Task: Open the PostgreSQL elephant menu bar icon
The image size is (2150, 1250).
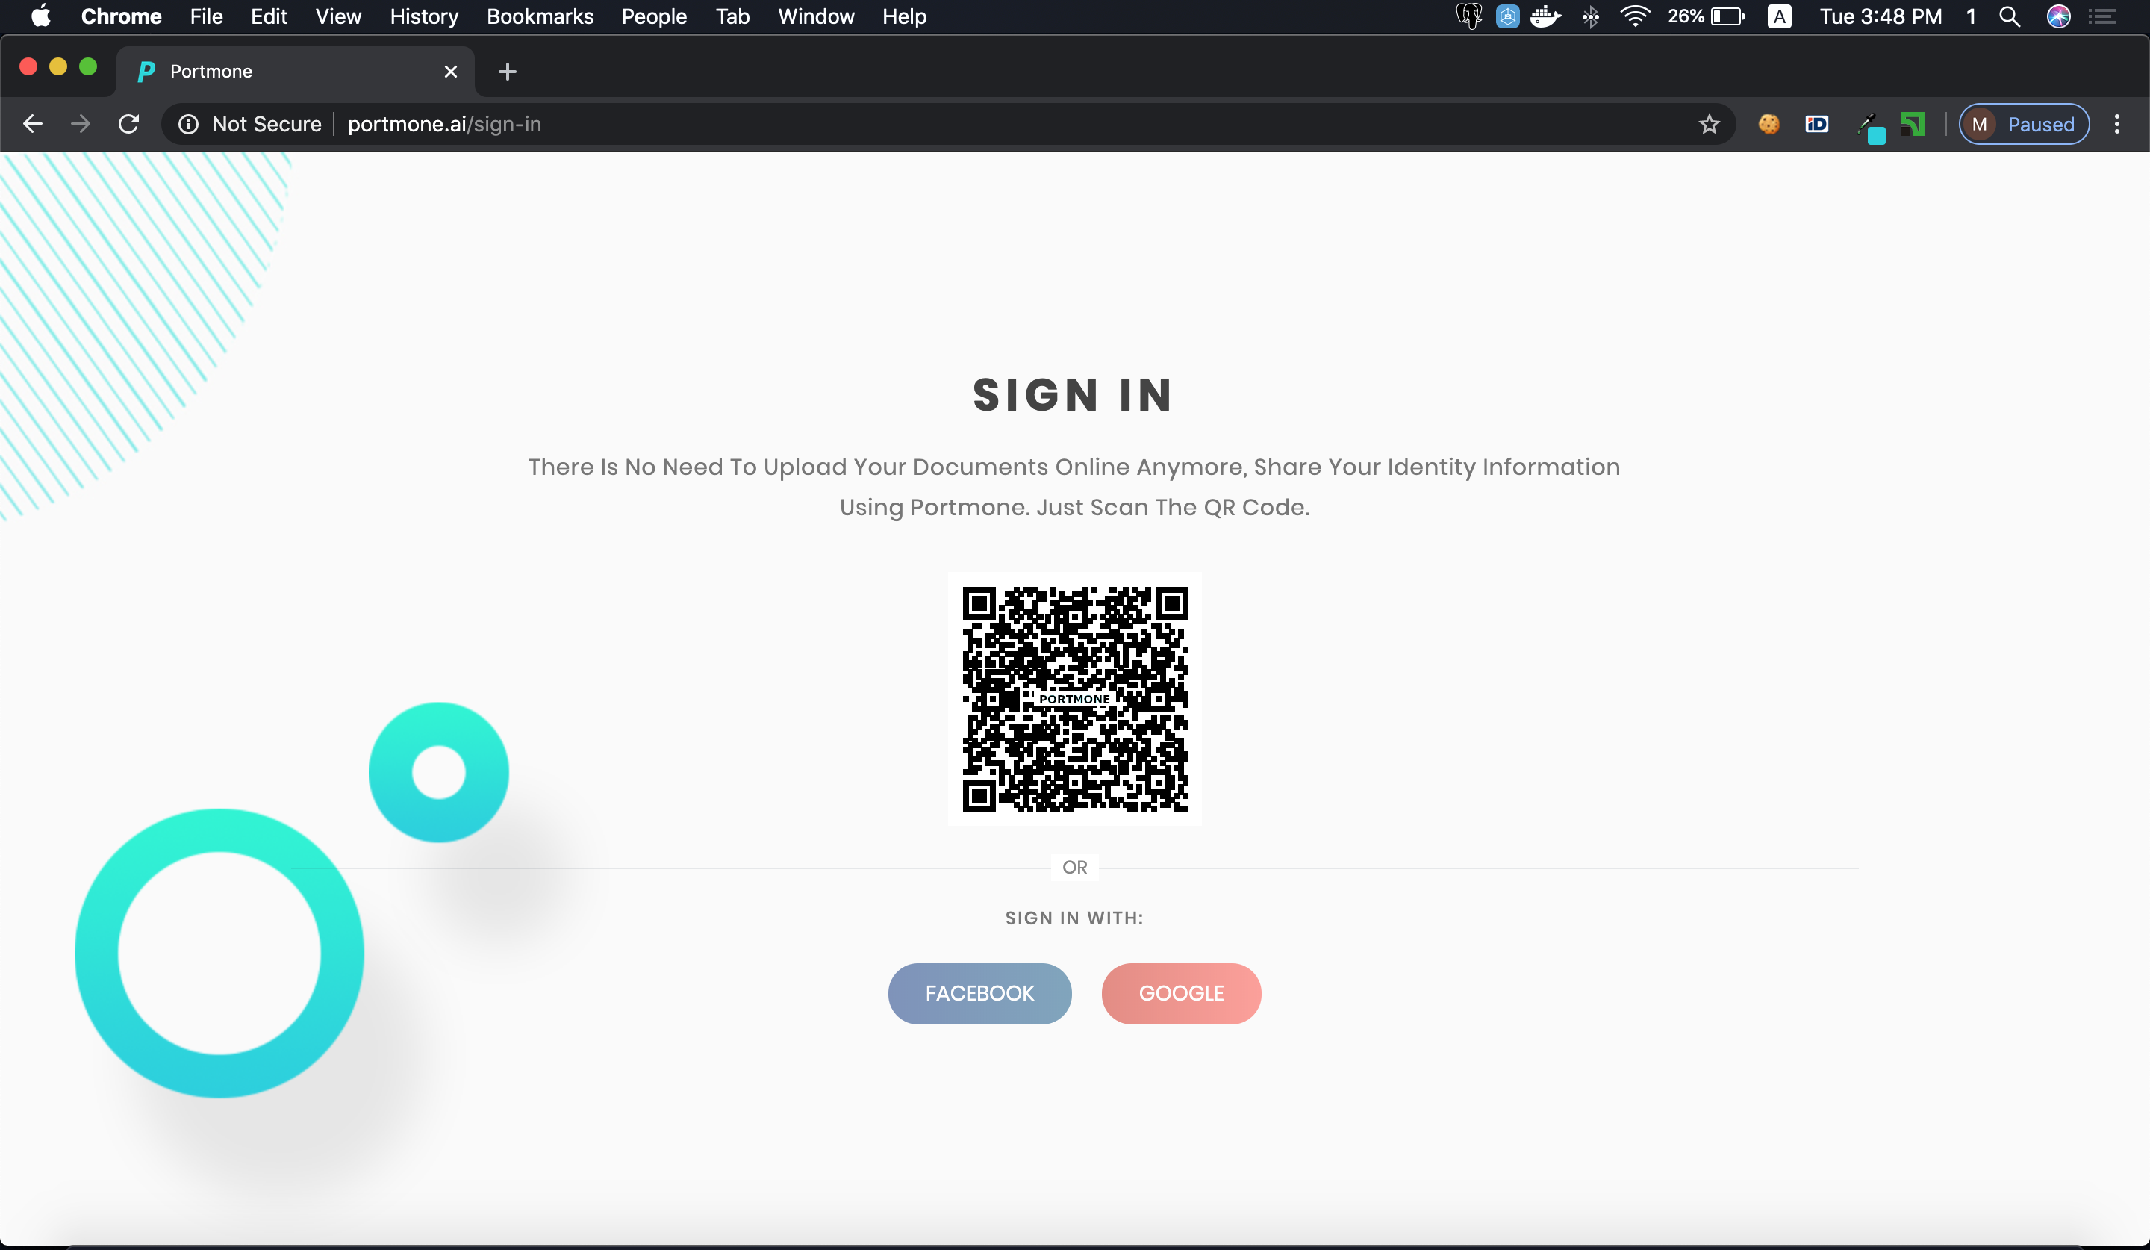Action: pos(1468,16)
